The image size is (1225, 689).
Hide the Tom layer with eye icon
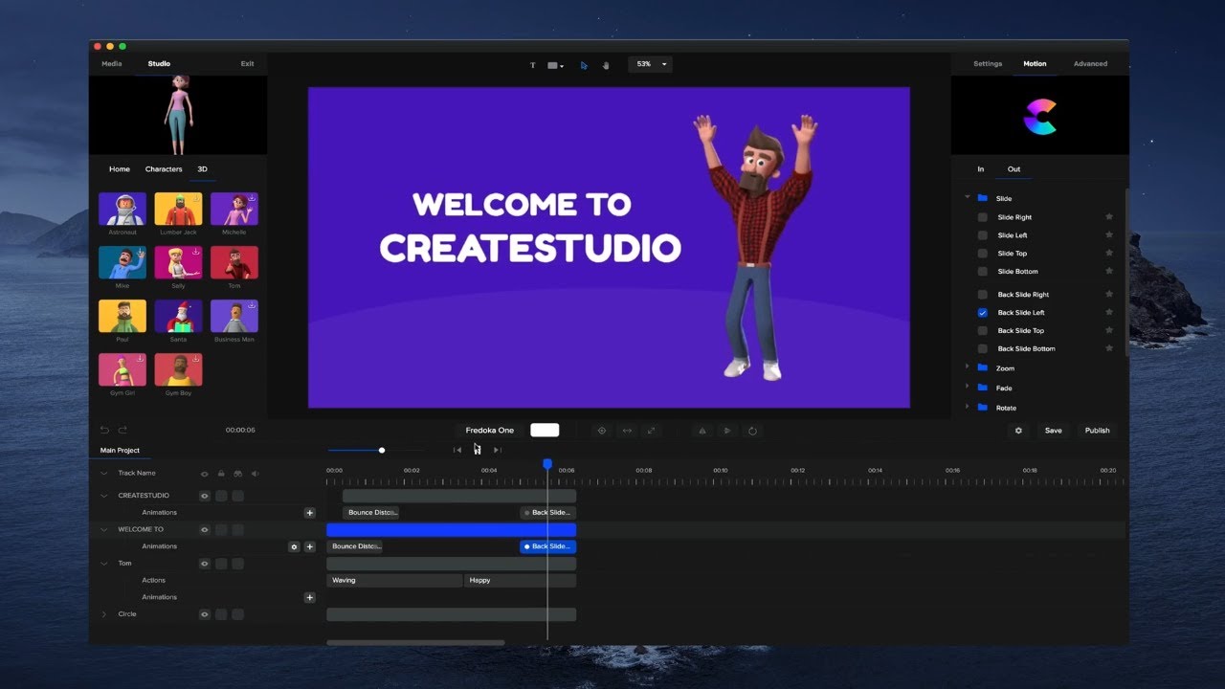tap(204, 564)
